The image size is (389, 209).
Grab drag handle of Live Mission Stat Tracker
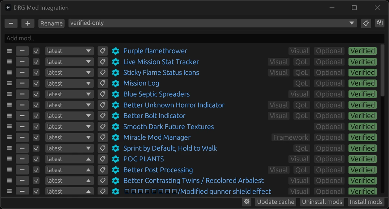[9, 62]
